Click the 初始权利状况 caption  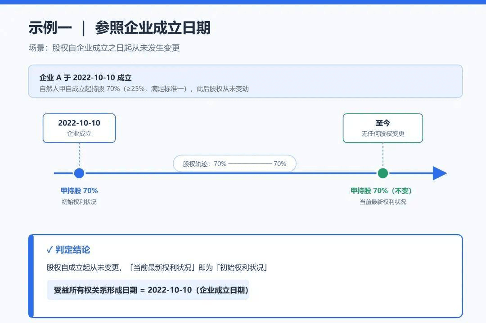click(x=79, y=202)
